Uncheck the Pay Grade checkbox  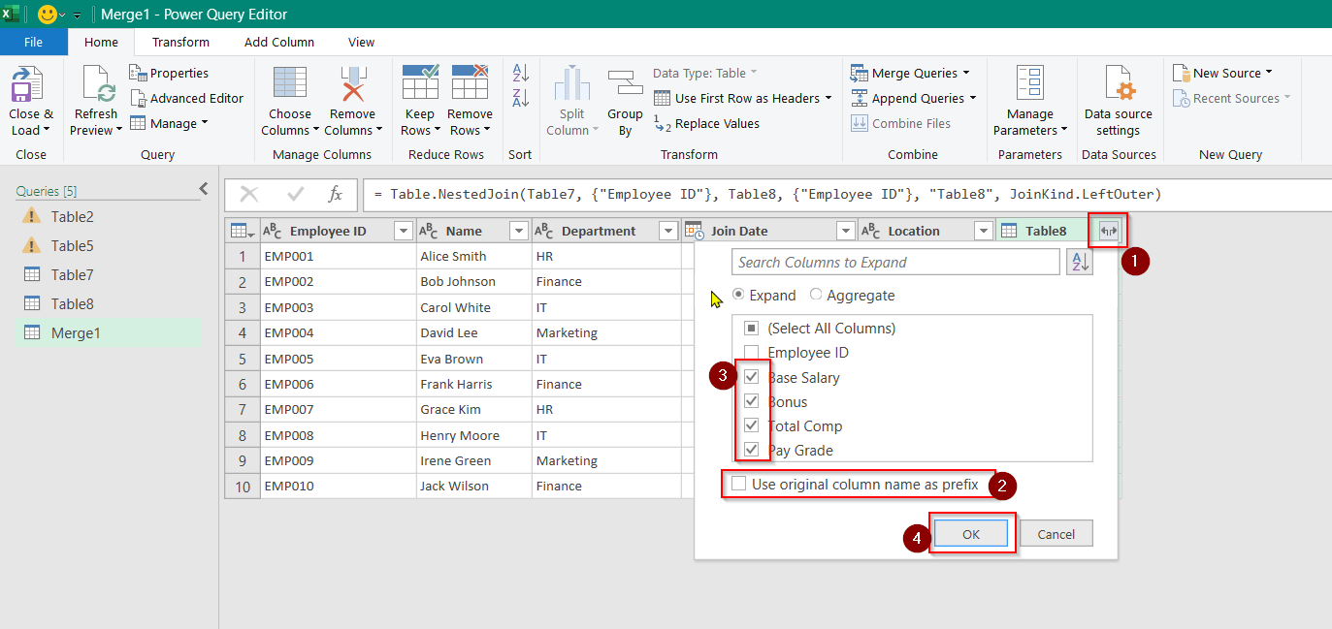(x=751, y=450)
